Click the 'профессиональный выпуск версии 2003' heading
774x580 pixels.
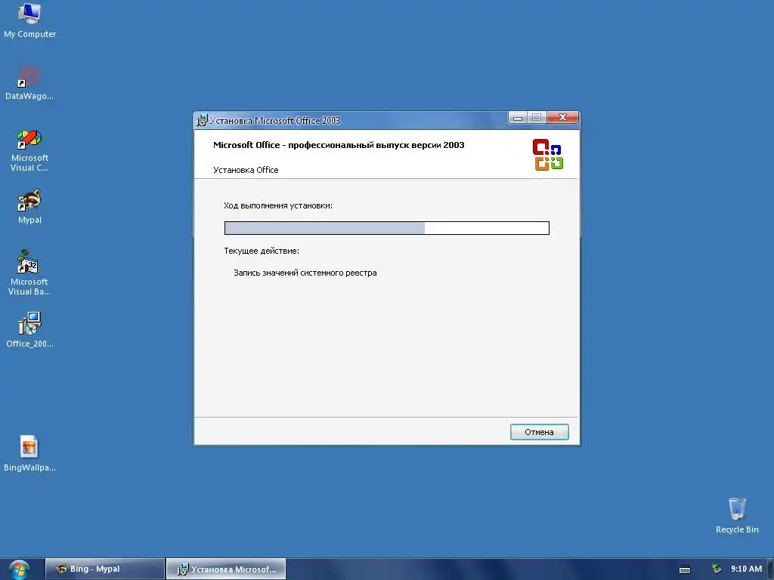[x=376, y=145]
